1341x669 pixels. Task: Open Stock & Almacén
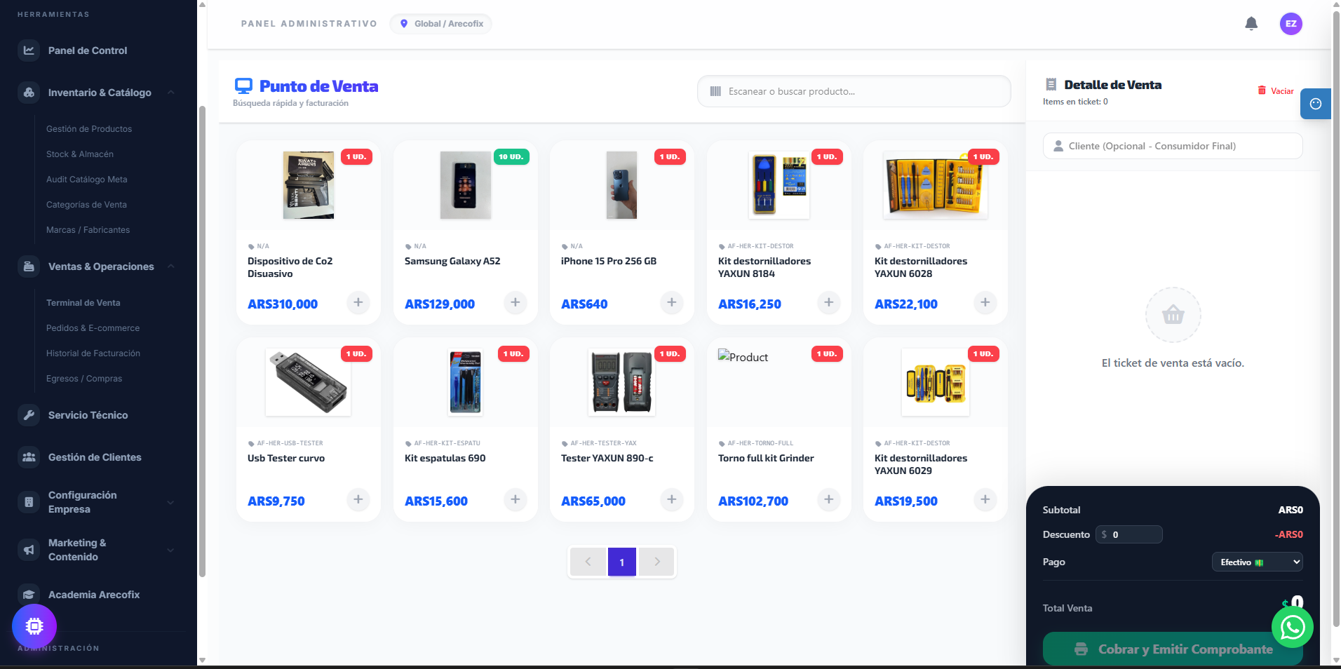(x=80, y=154)
